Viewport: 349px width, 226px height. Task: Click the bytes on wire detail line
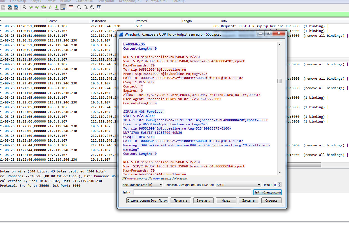(53, 171)
